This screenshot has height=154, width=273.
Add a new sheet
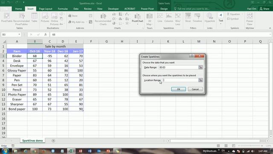[53, 141]
